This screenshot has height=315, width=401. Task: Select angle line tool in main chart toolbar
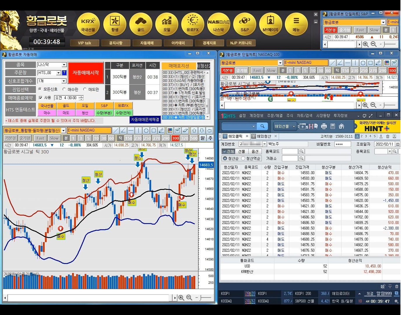pyautogui.click(x=123, y=130)
